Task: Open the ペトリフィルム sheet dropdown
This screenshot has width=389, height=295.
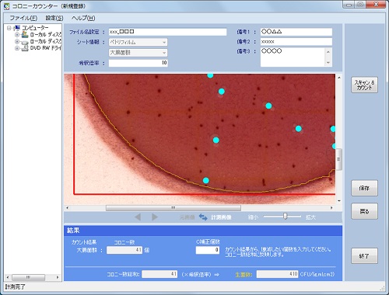Action: coord(138,42)
